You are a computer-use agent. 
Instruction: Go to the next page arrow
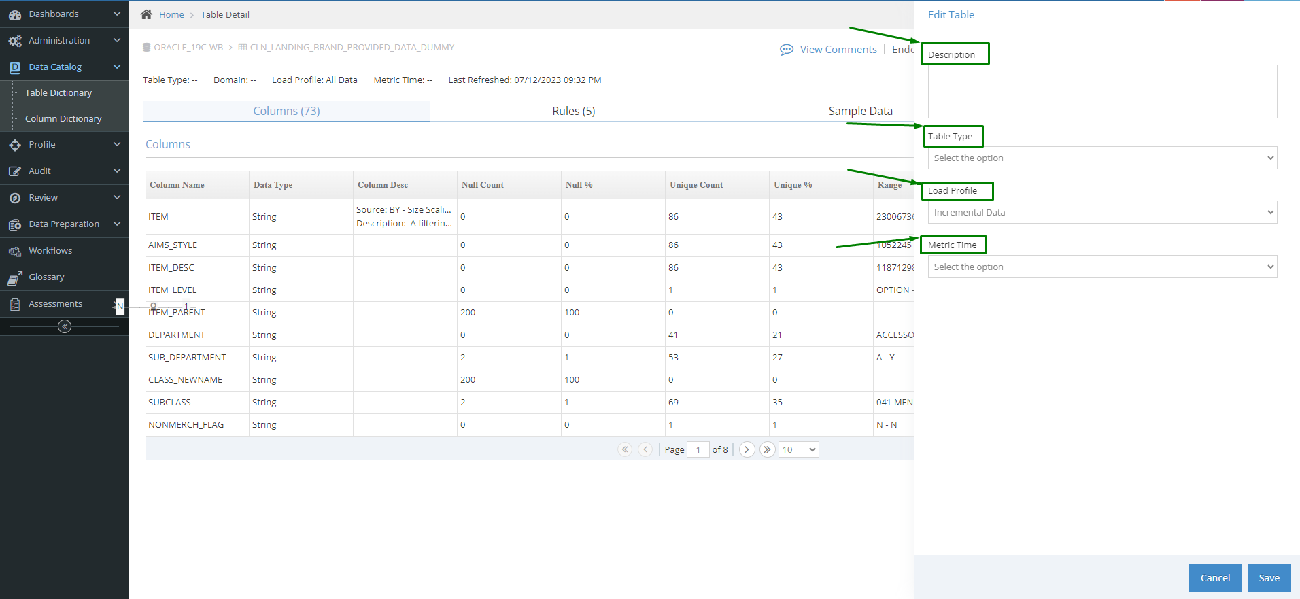tap(747, 449)
